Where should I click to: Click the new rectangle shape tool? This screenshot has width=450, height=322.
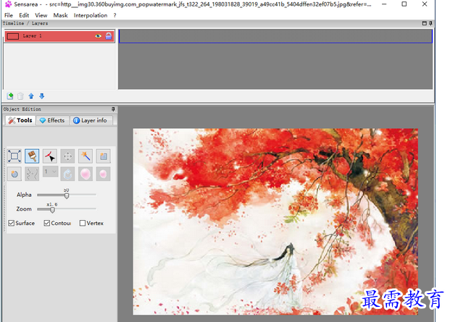(104, 156)
